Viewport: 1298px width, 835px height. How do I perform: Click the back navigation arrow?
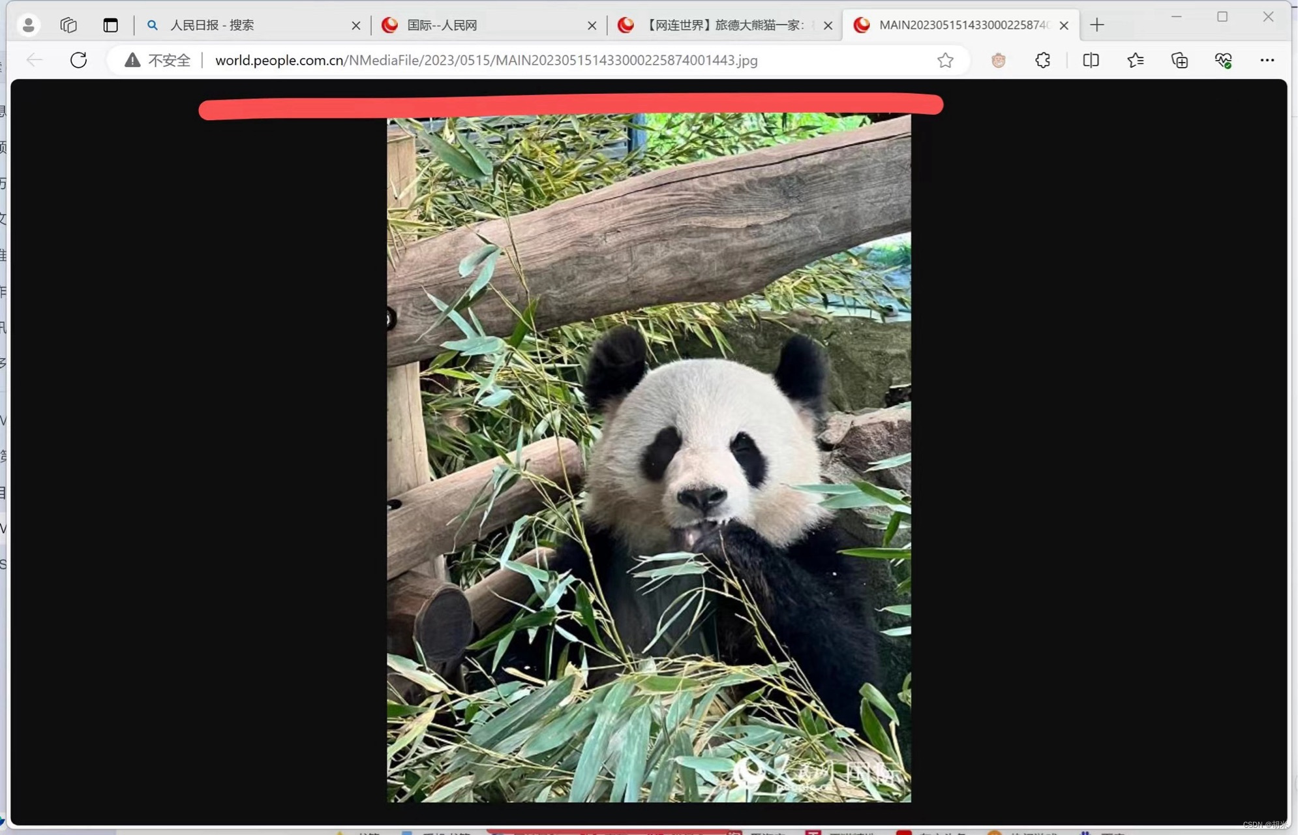tap(34, 60)
